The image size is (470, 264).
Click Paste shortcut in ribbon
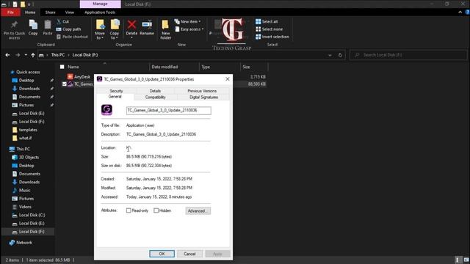72,37
